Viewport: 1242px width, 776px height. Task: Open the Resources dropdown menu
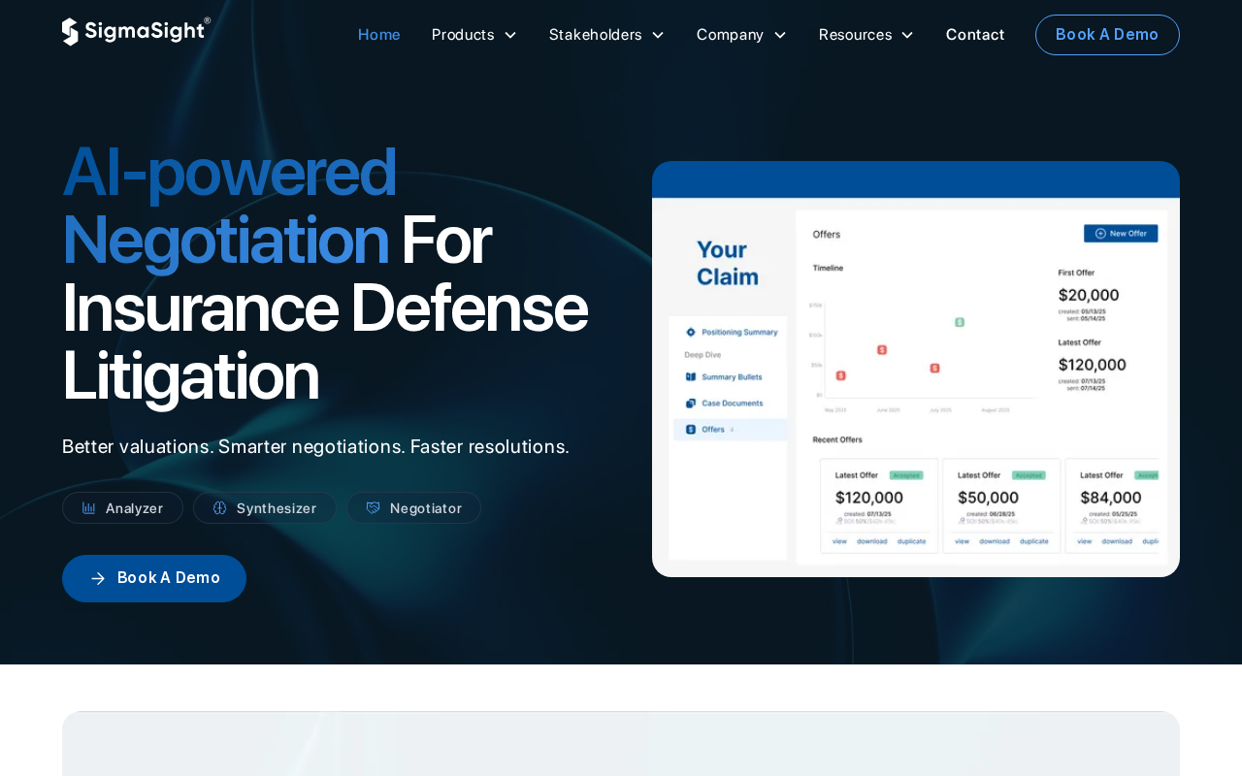[x=866, y=35]
